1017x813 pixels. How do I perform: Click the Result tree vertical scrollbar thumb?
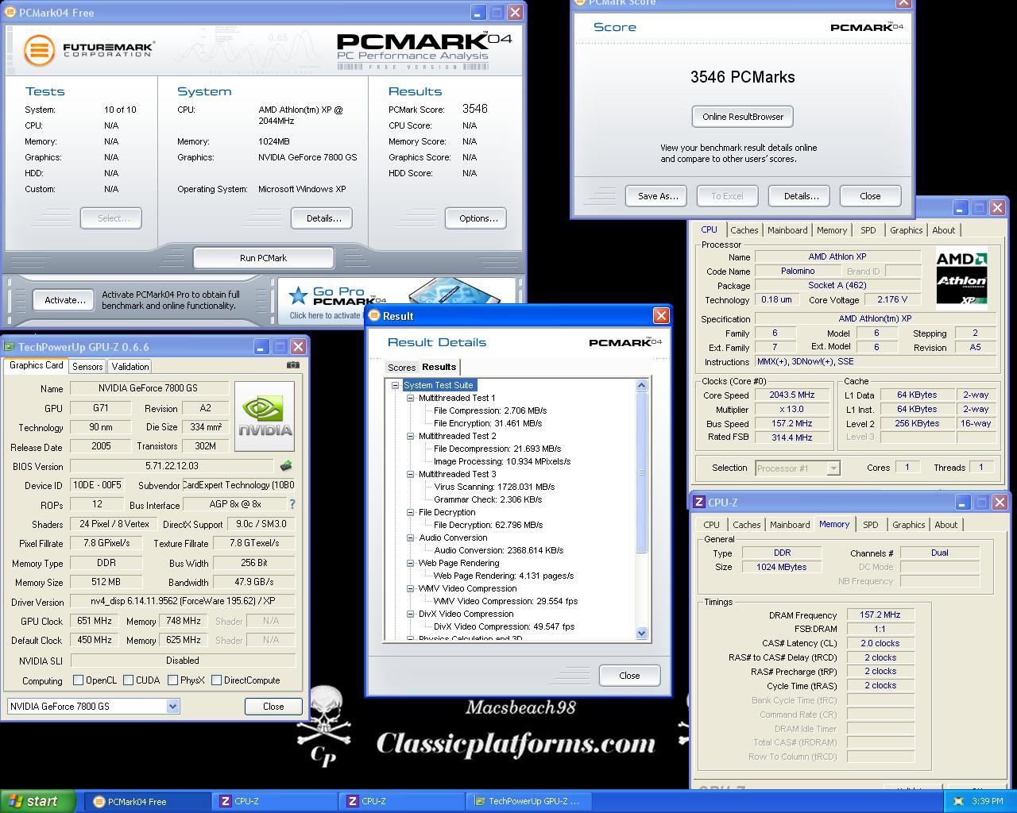pyautogui.click(x=642, y=472)
